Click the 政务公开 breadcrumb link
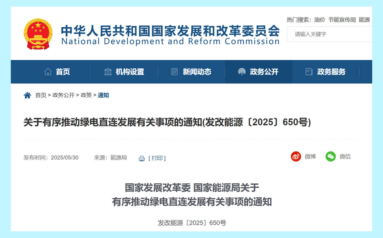383x238 pixels. point(63,95)
